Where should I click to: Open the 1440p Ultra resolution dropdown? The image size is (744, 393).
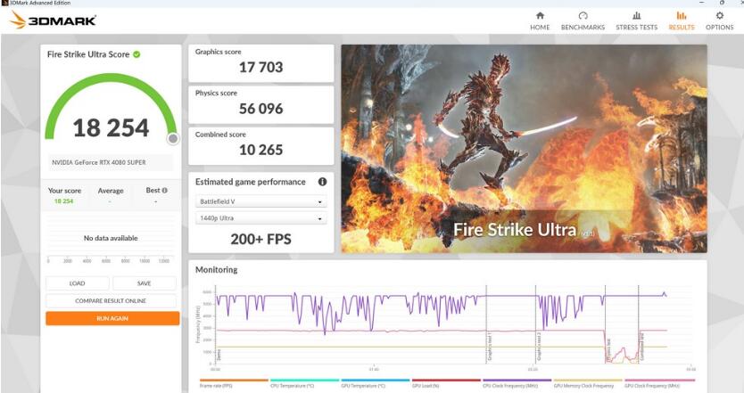tap(260, 218)
